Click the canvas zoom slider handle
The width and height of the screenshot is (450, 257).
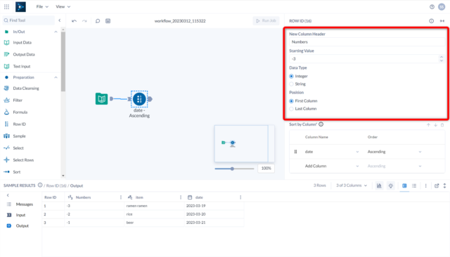click(x=232, y=169)
